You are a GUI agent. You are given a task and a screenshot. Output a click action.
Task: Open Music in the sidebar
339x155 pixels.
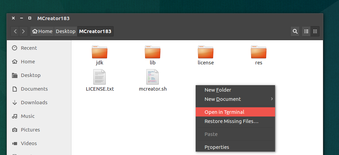coord(39,116)
